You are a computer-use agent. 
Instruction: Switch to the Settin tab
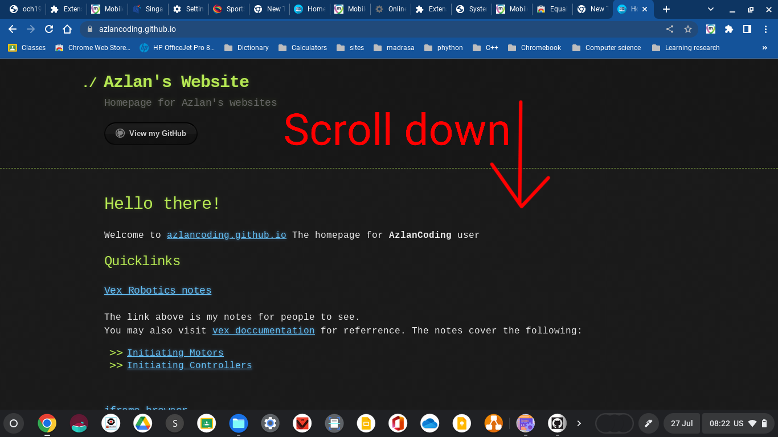(x=189, y=9)
